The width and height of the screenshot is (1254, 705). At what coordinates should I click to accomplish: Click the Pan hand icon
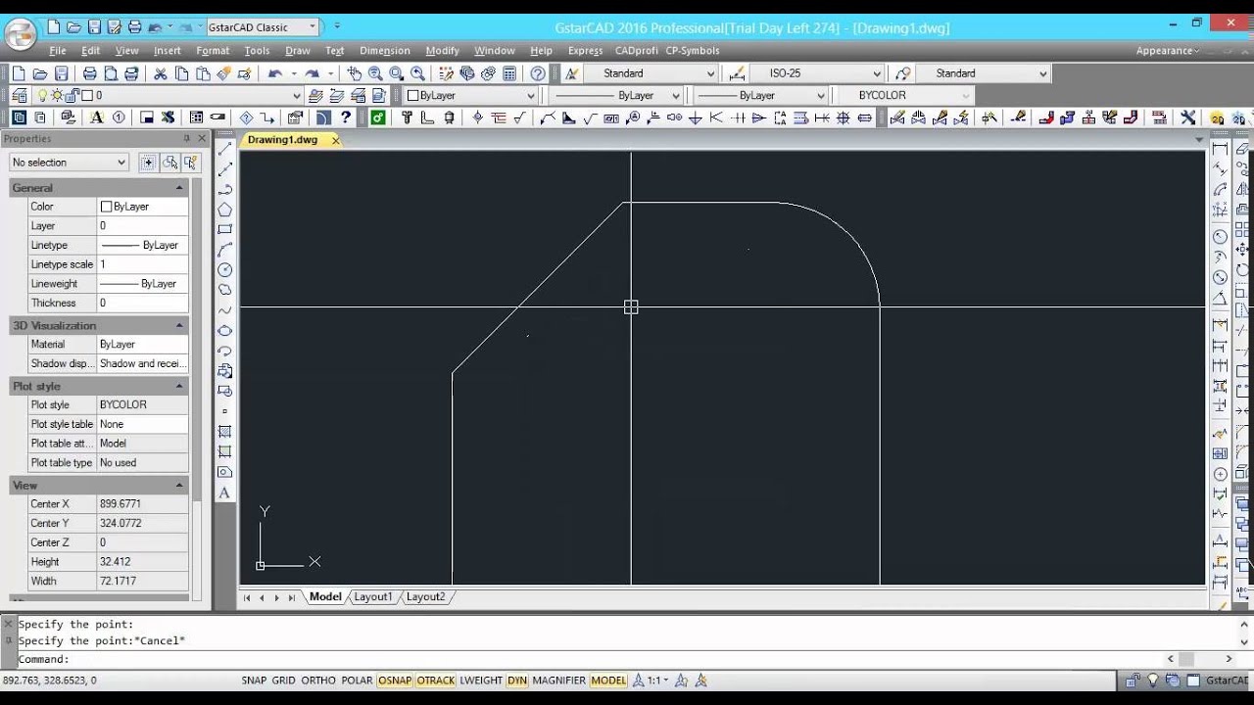click(354, 73)
